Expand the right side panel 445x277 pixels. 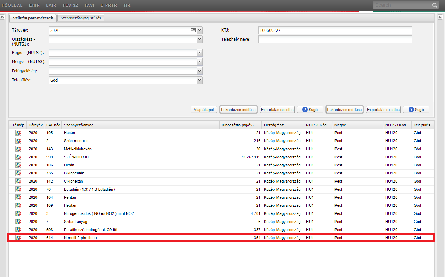click(440, 17)
